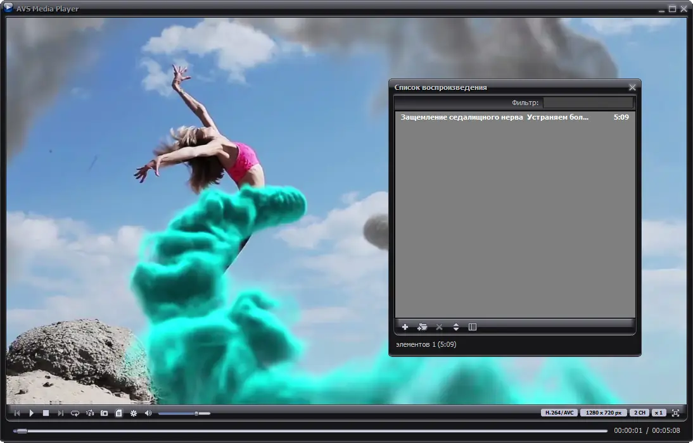Click the AVS Media Player logo icon
This screenshot has width=693, height=443.
point(8,8)
